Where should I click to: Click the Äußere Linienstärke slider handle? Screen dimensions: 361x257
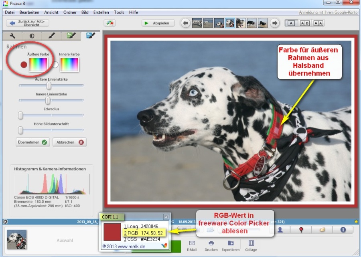[49, 85]
